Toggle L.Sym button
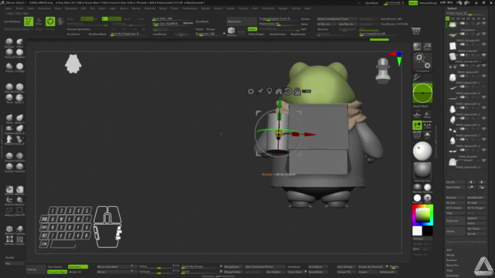The image size is (495, 278). coord(427,125)
